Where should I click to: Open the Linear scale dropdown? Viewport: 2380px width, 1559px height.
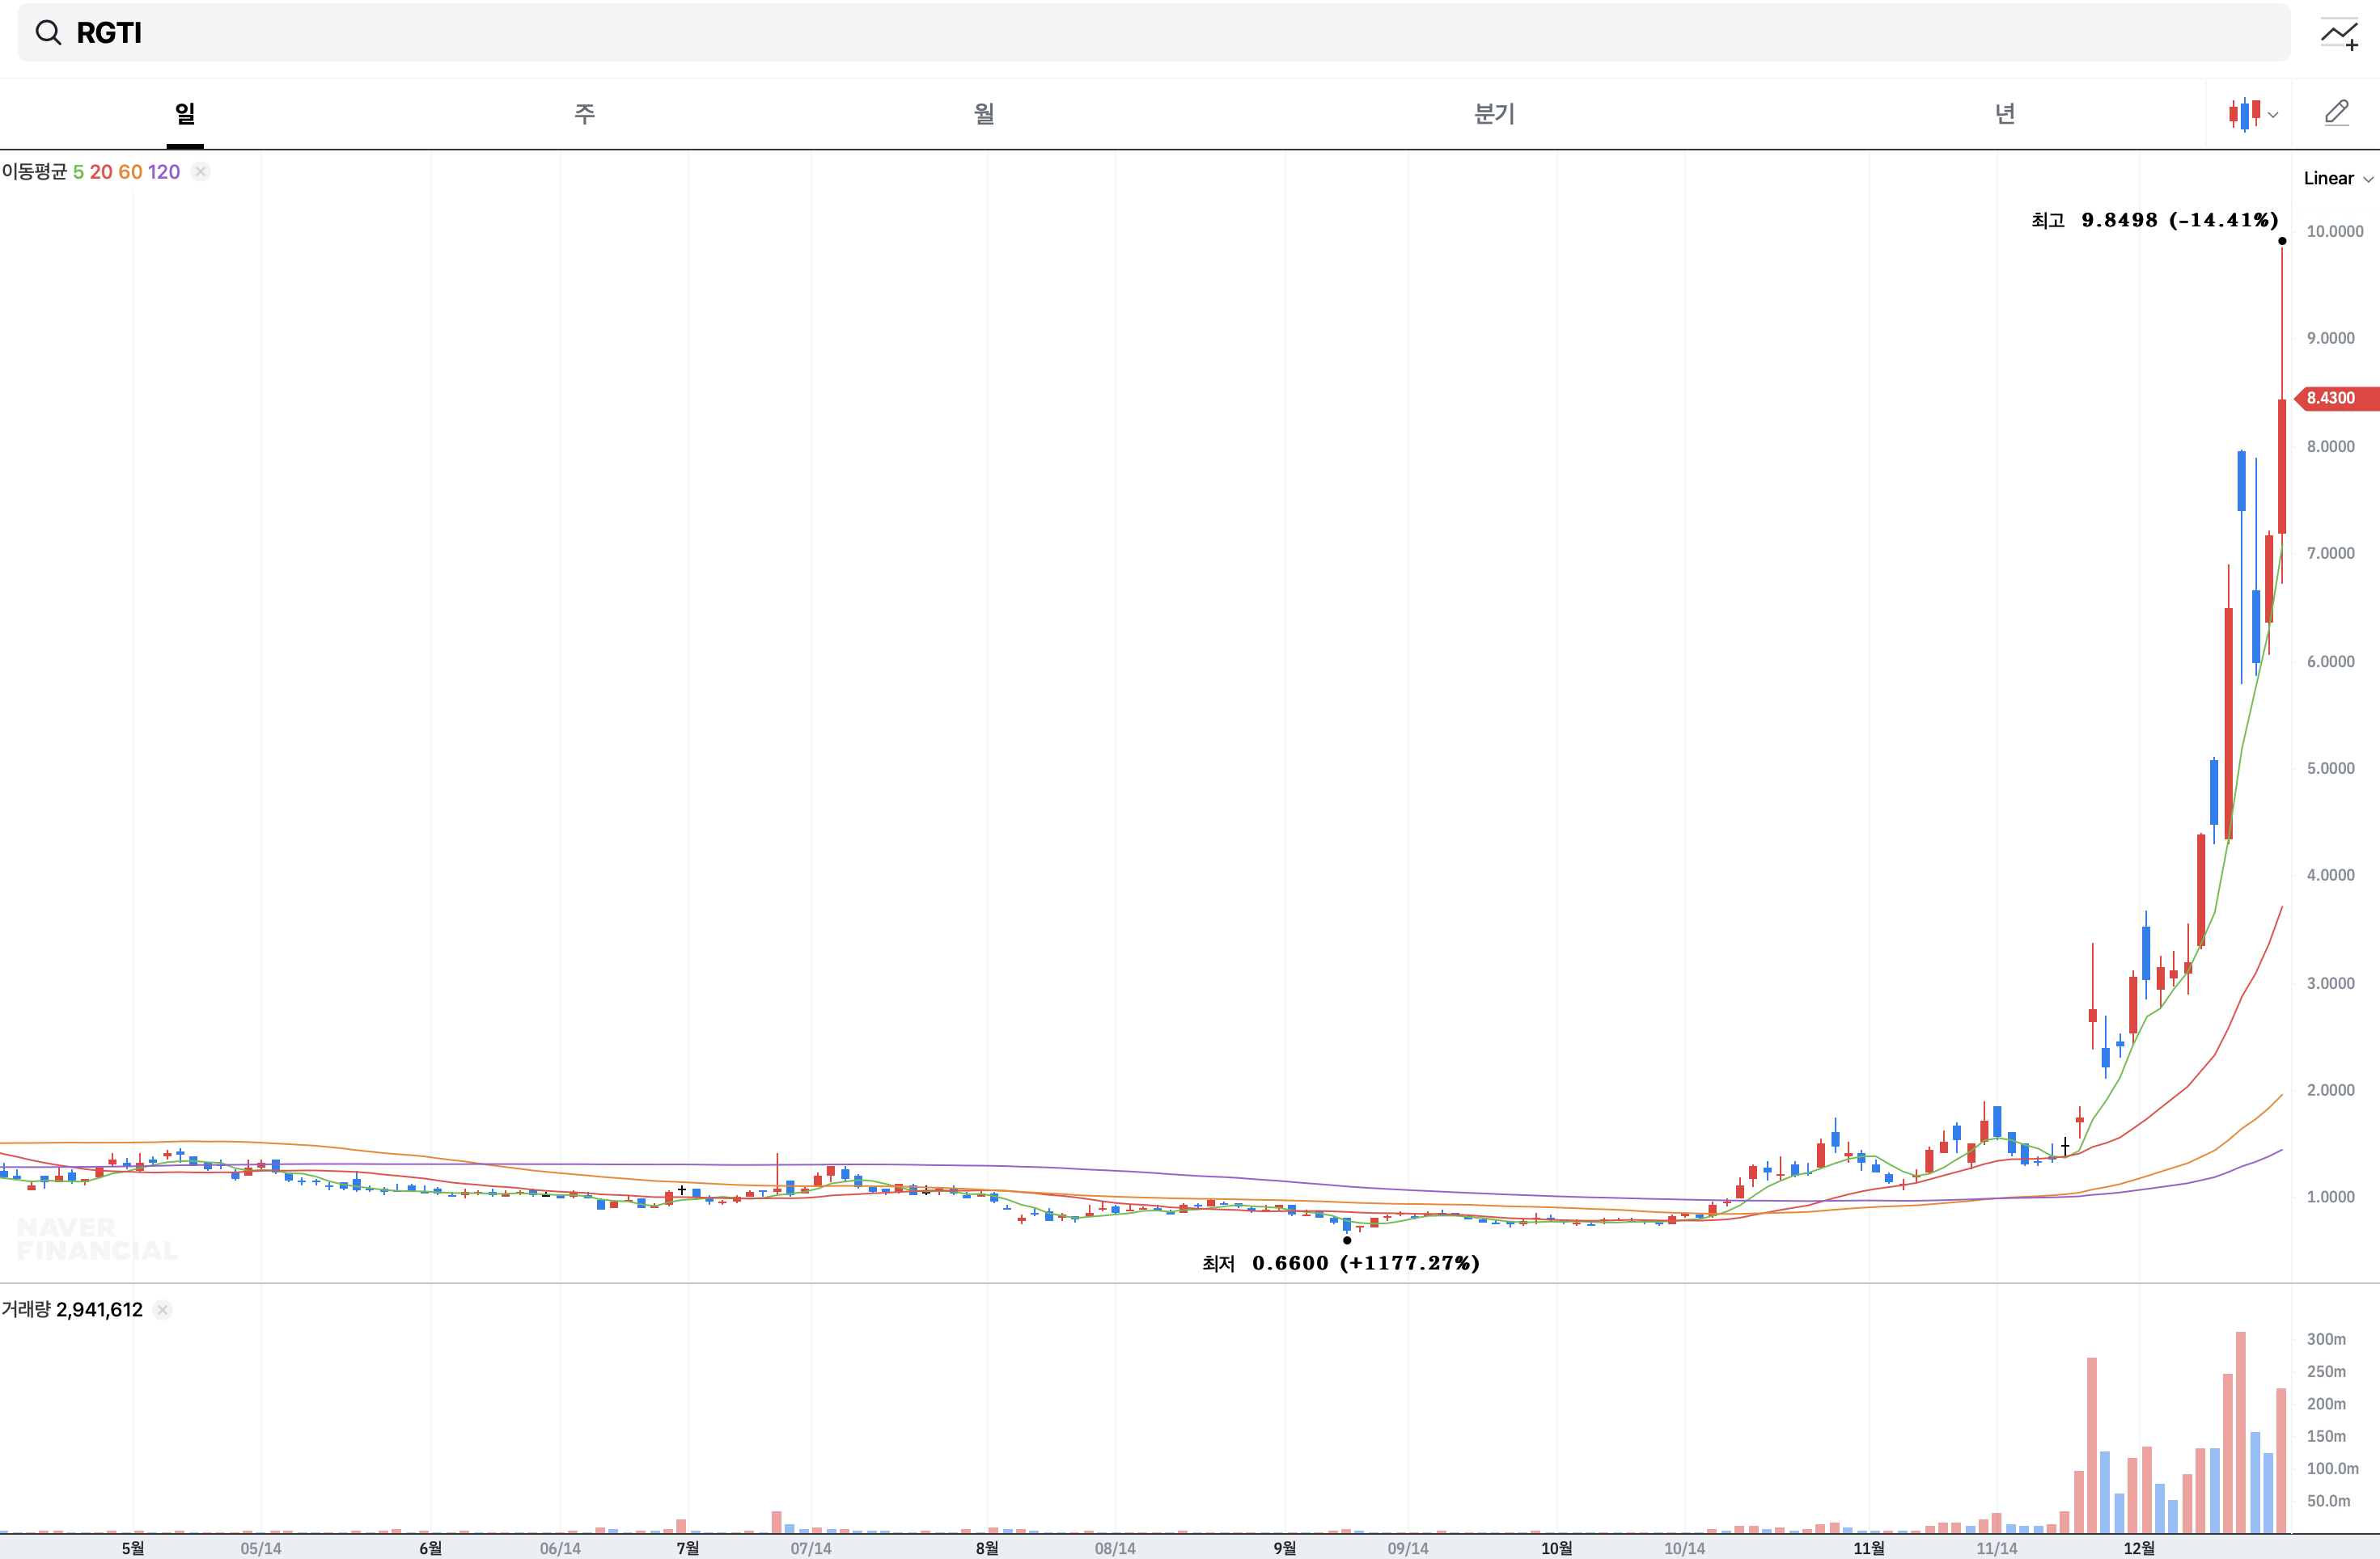[2337, 179]
